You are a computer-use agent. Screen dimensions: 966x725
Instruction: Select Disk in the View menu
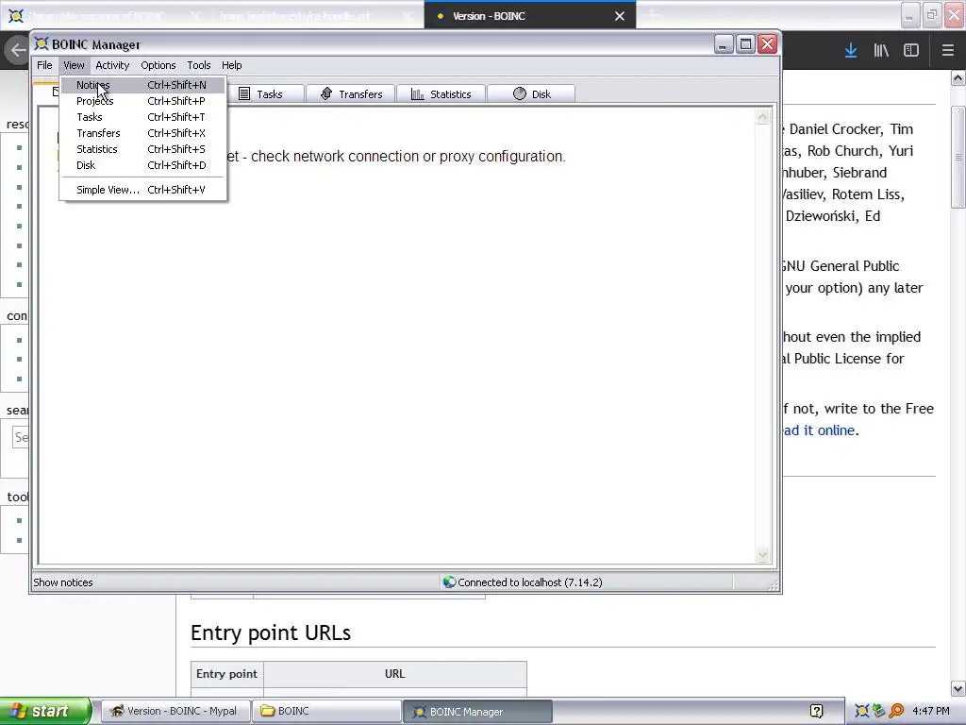pos(143,165)
